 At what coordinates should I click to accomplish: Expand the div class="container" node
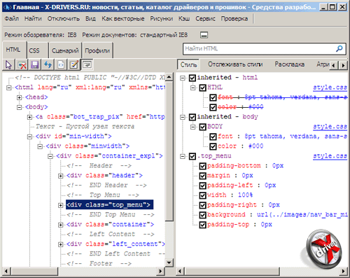pyautogui.click(x=60, y=225)
